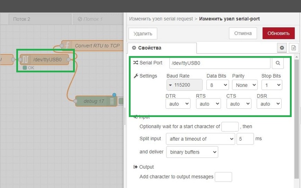Open the node description document icon
The image size is (301, 188).
click(x=294, y=48)
